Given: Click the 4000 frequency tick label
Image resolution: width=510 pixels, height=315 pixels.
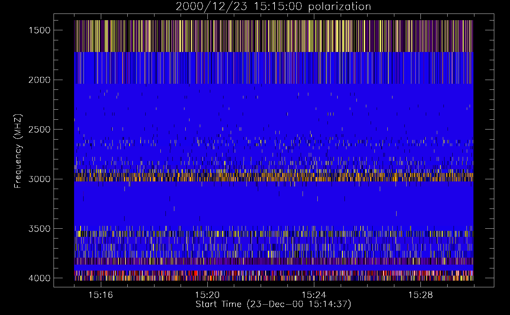Looking at the screenshot, I should coord(39,278).
